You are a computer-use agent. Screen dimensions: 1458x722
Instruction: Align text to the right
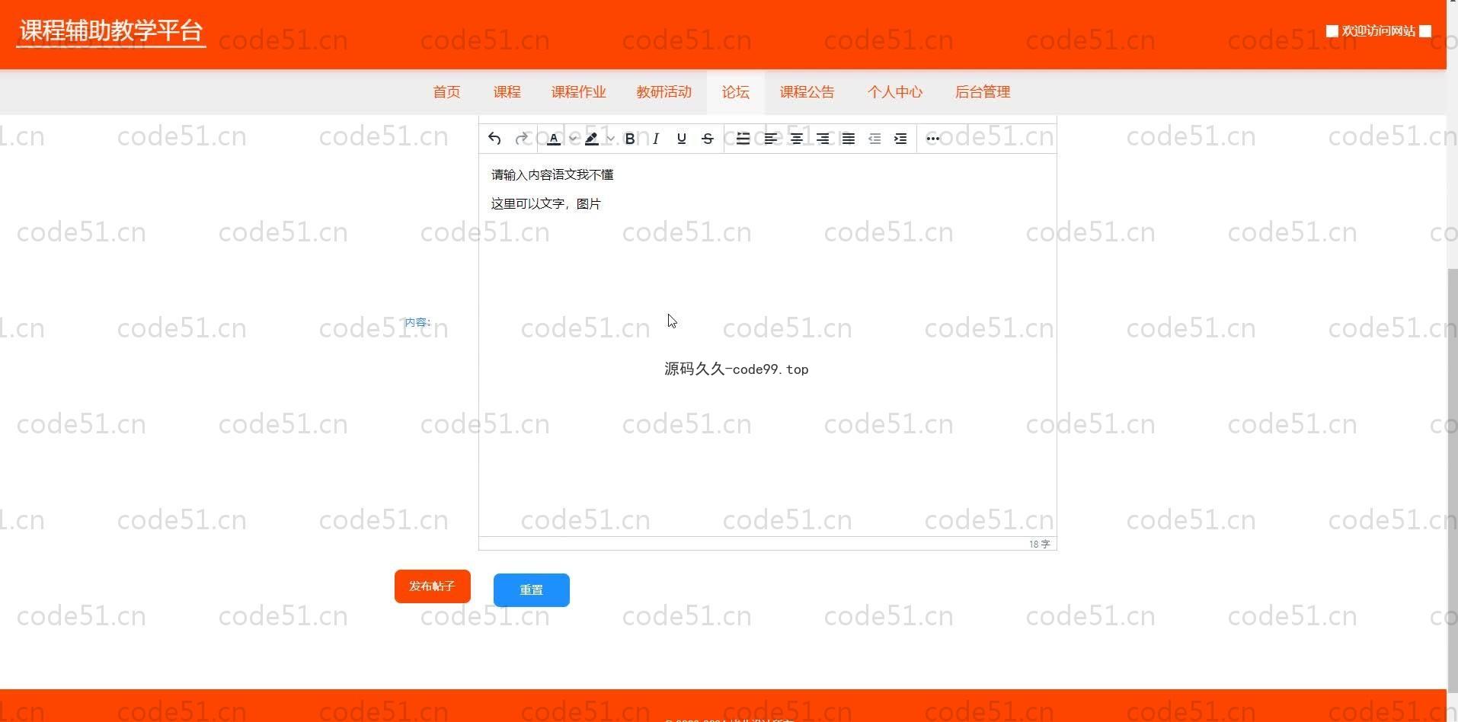point(823,139)
